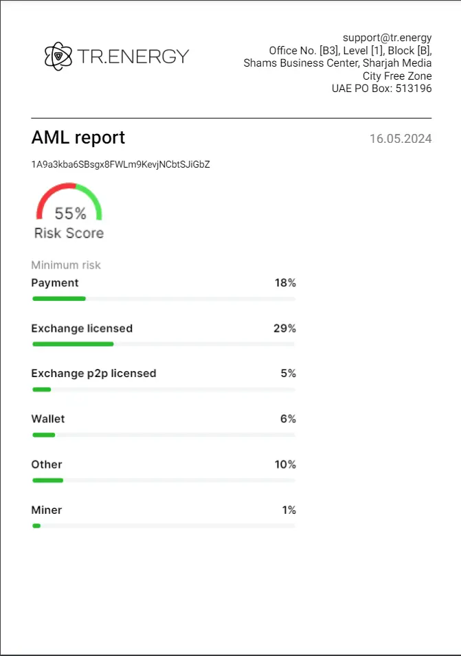Click the Exchange p2p licensed label
The width and height of the screenshot is (461, 656).
93,374
